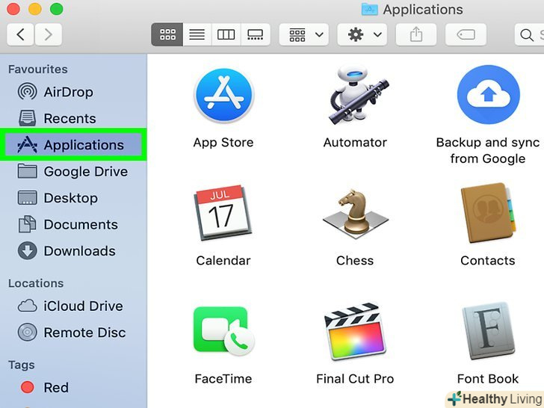544x408 pixels.
Task: Switch to icon view mode
Action: point(167,34)
